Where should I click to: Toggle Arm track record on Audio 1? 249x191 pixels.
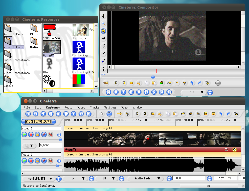(x=31, y=161)
